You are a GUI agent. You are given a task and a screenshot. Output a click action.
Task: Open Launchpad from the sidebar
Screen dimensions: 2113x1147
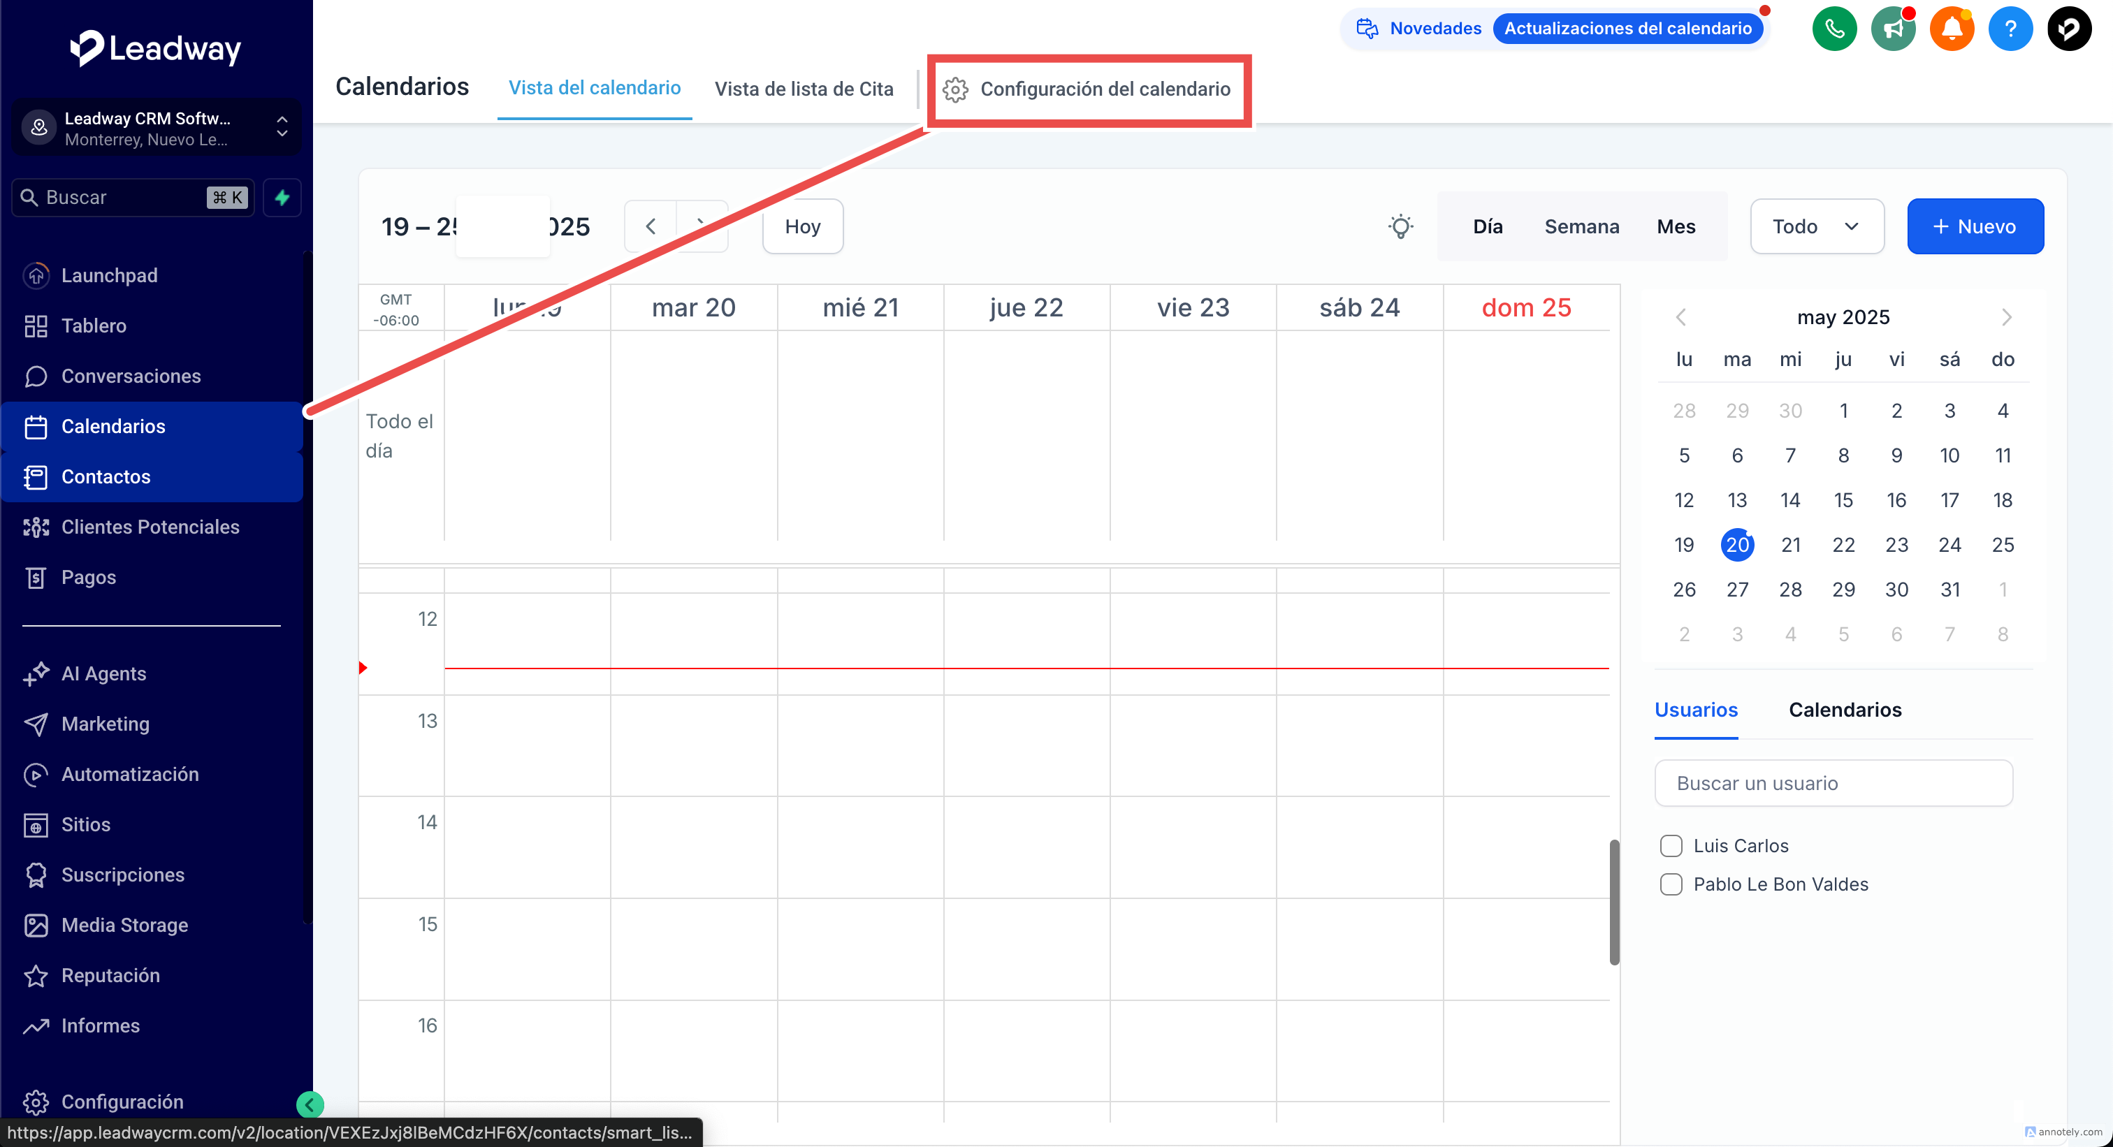tap(109, 275)
